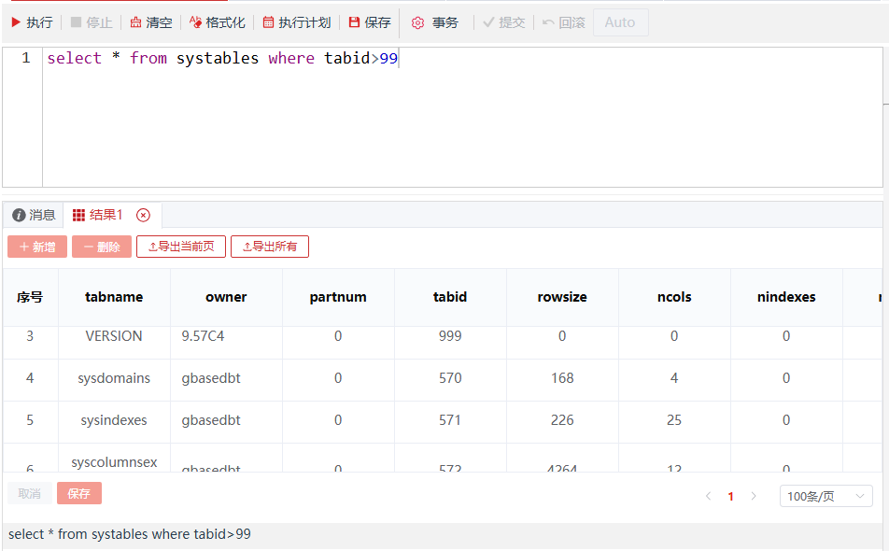Export current page with 导出当前页
The width and height of the screenshot is (889, 551).
[181, 247]
